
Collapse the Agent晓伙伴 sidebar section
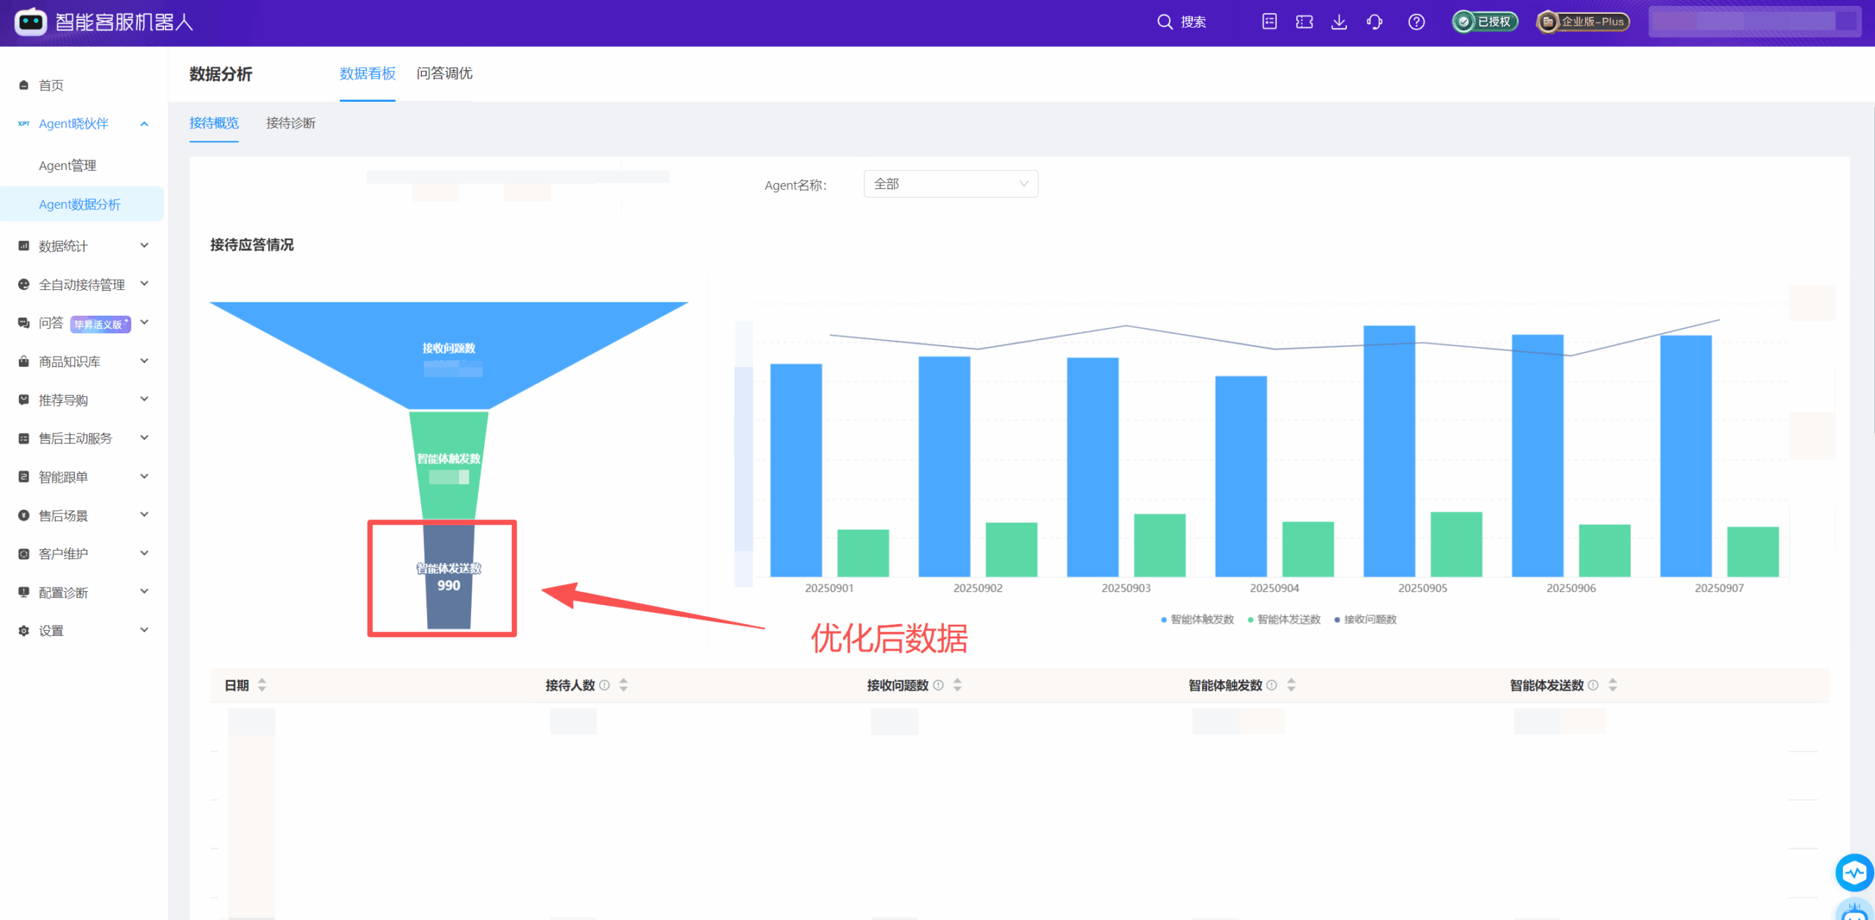144,123
